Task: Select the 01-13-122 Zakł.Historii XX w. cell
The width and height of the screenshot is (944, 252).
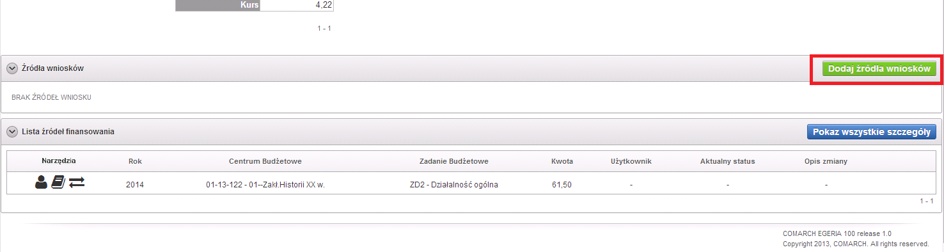Action: 265,185
